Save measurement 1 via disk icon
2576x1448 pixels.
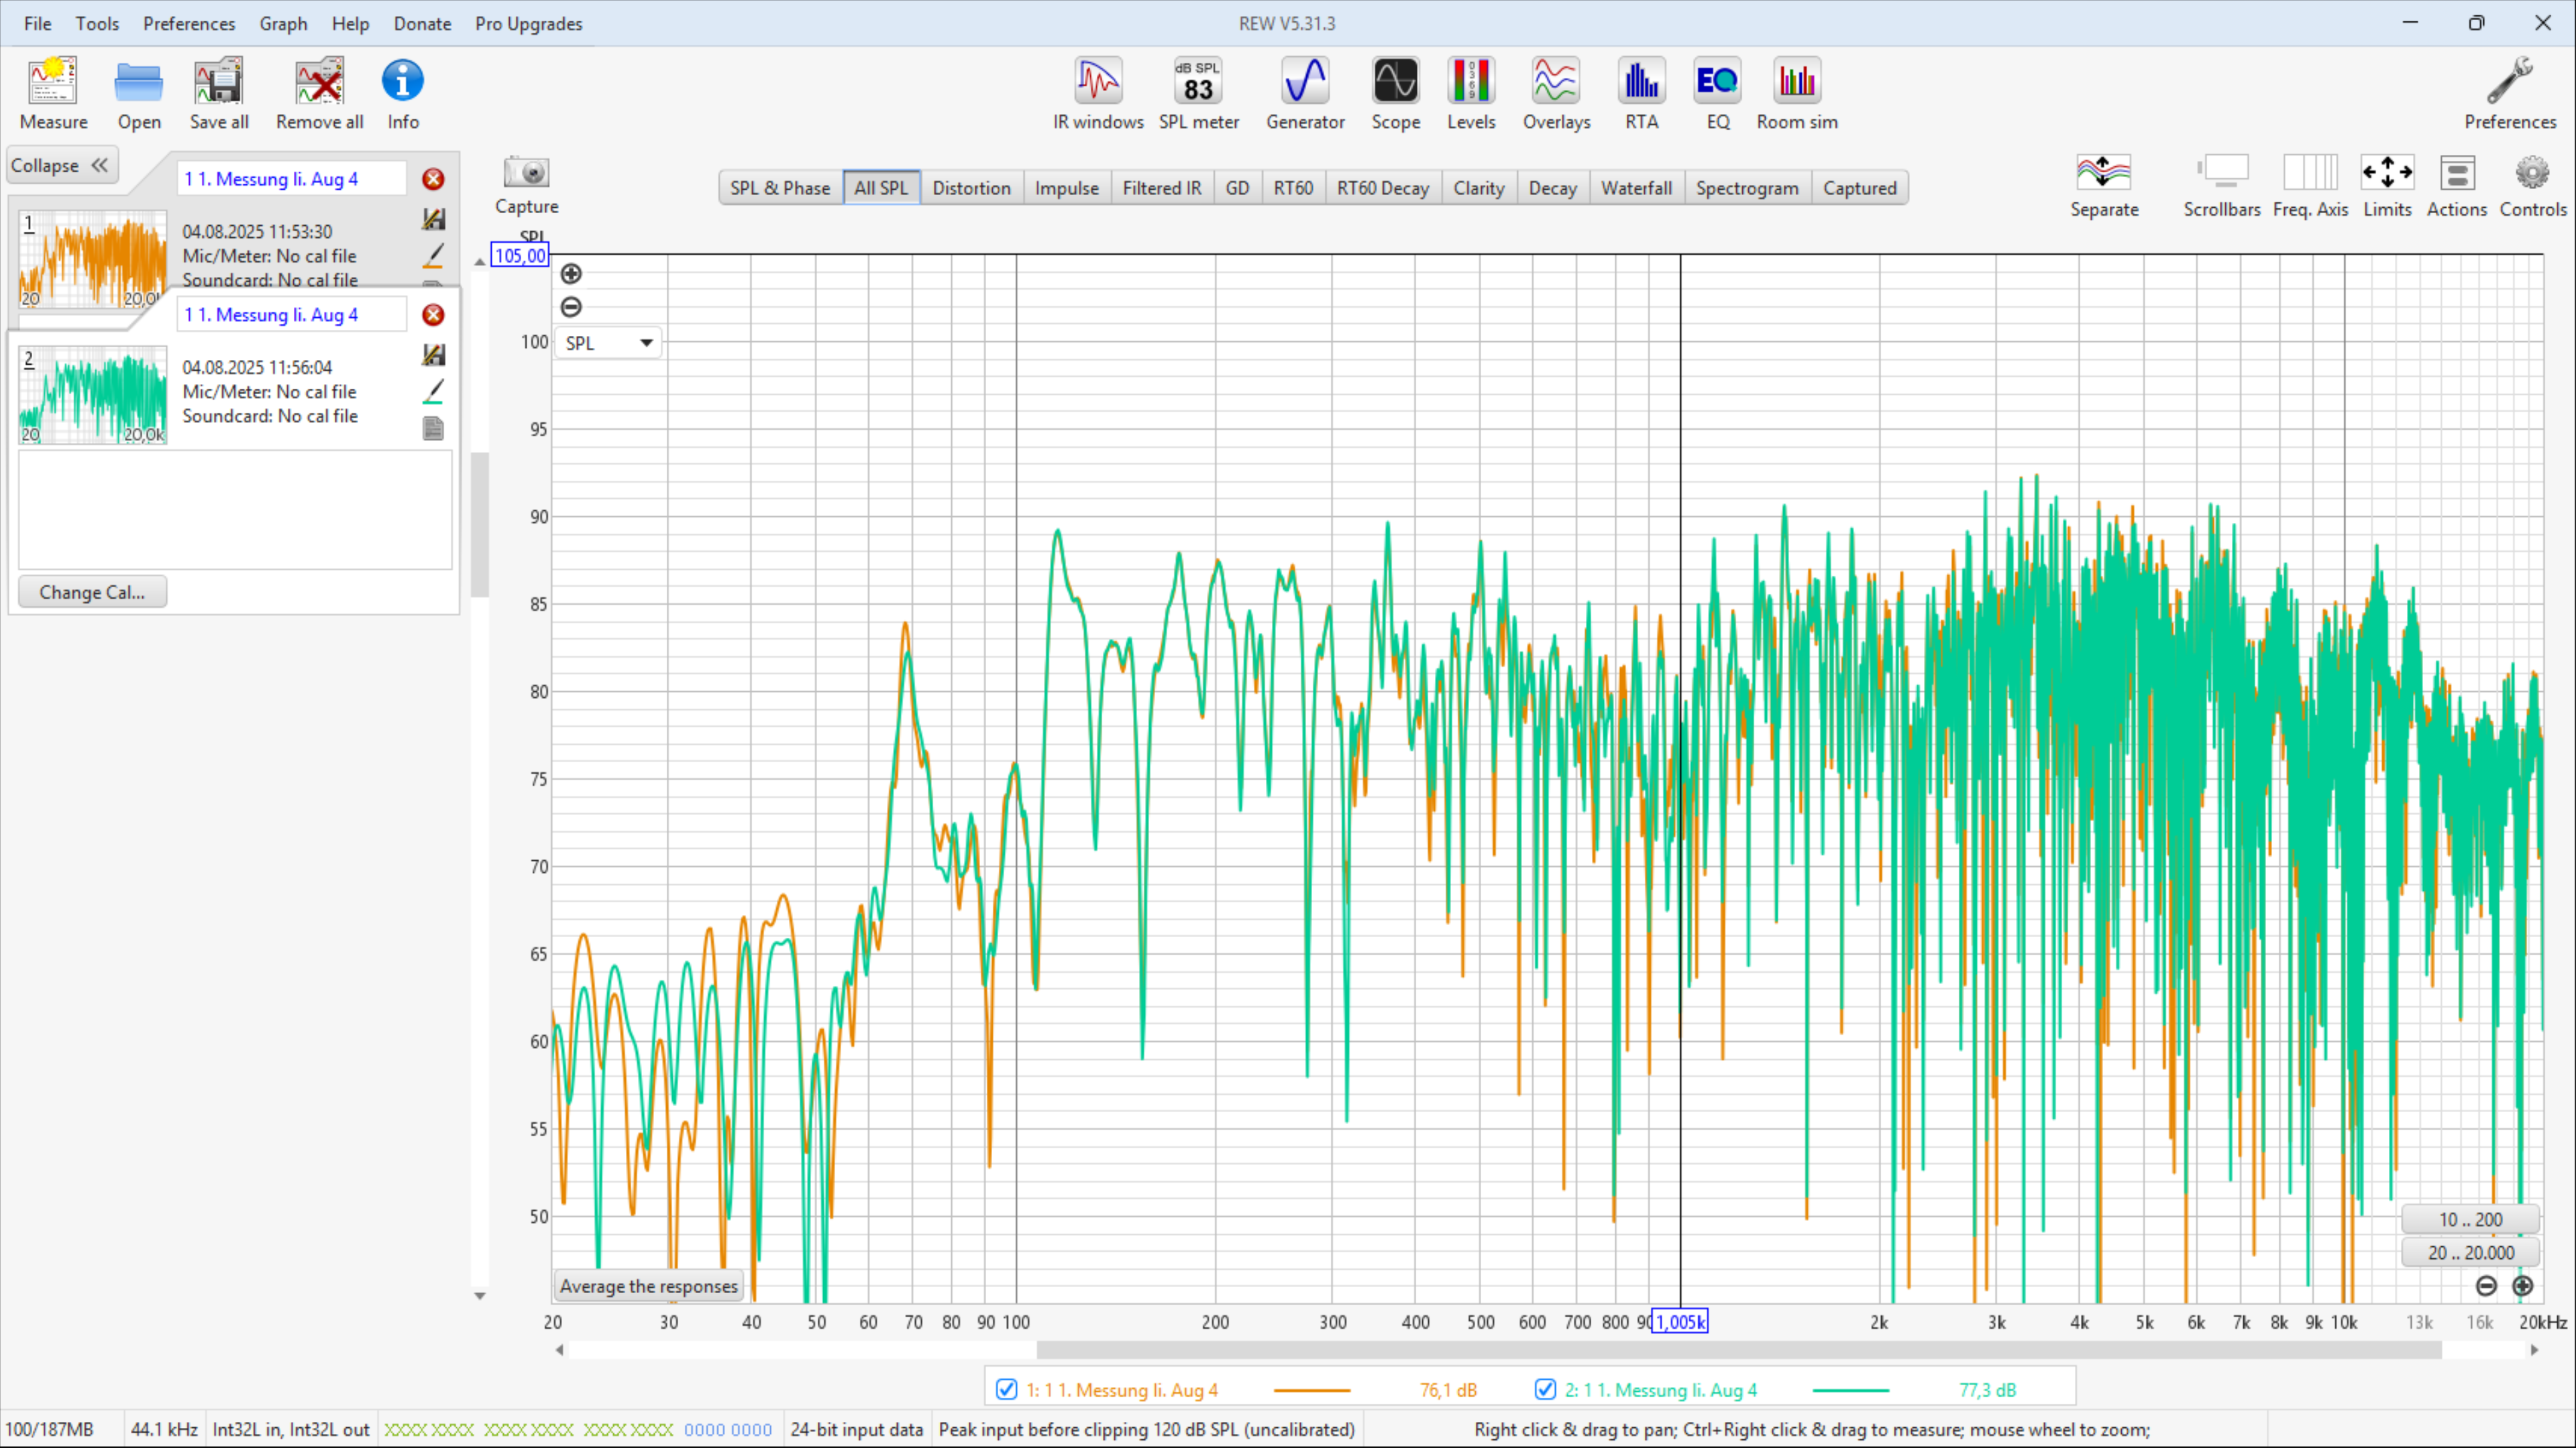point(433,219)
